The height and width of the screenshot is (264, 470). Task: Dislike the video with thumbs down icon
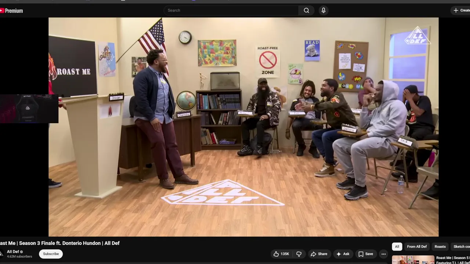pos(299,254)
